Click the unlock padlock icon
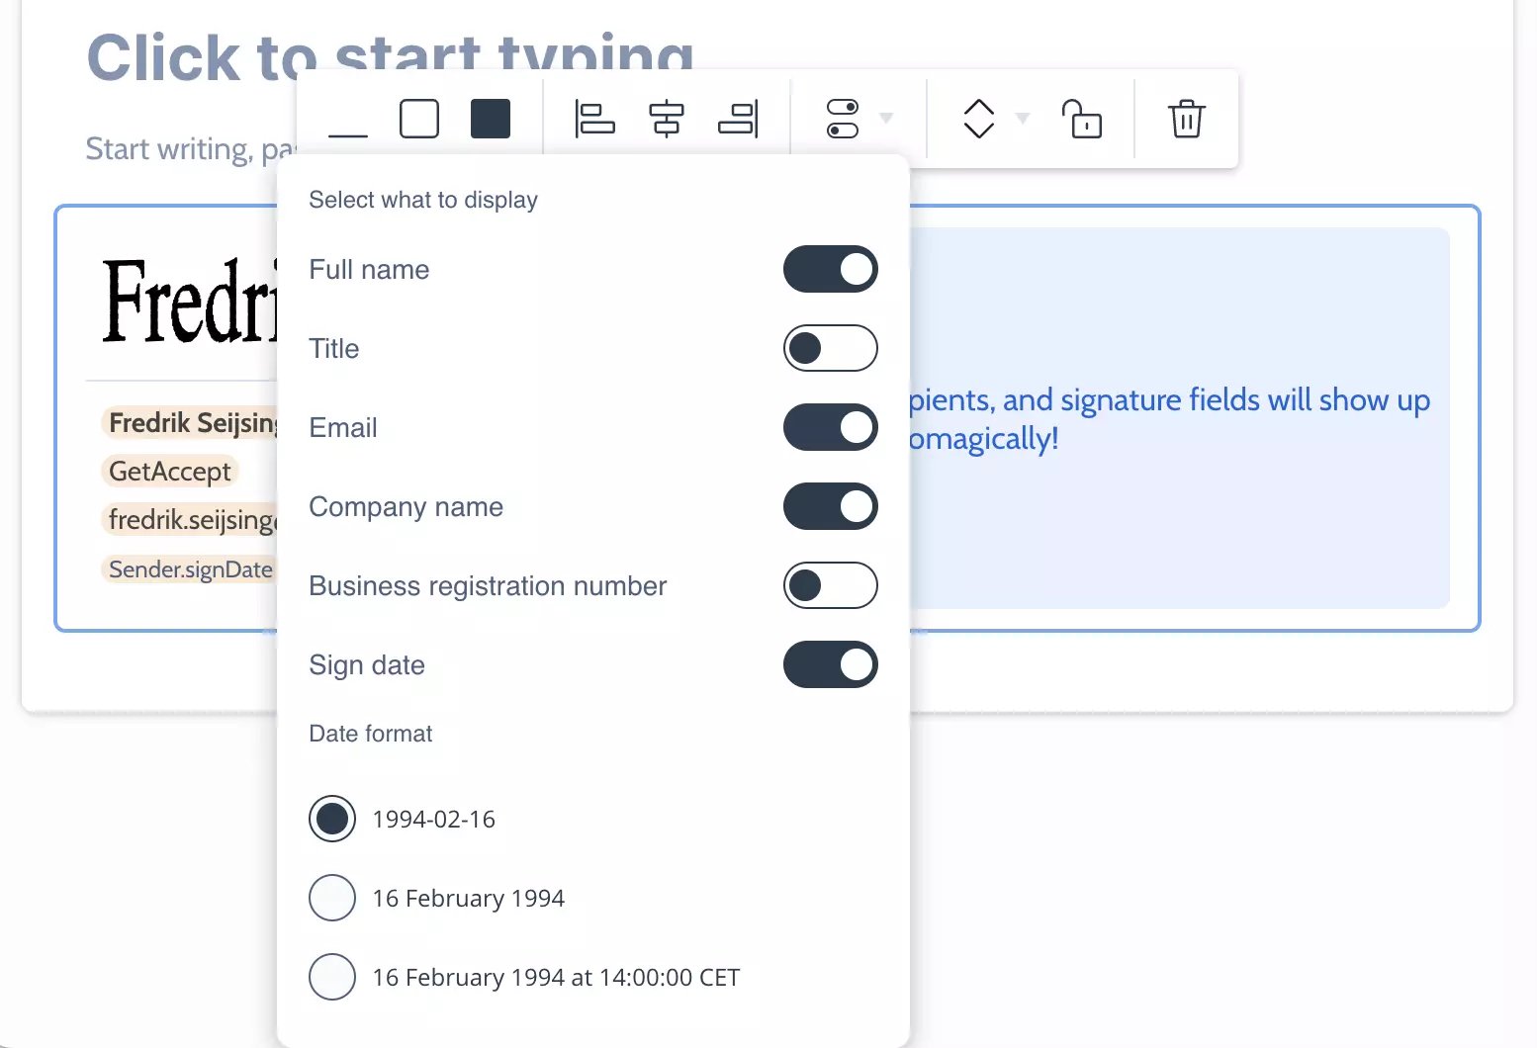The height and width of the screenshot is (1048, 1537). point(1082,120)
